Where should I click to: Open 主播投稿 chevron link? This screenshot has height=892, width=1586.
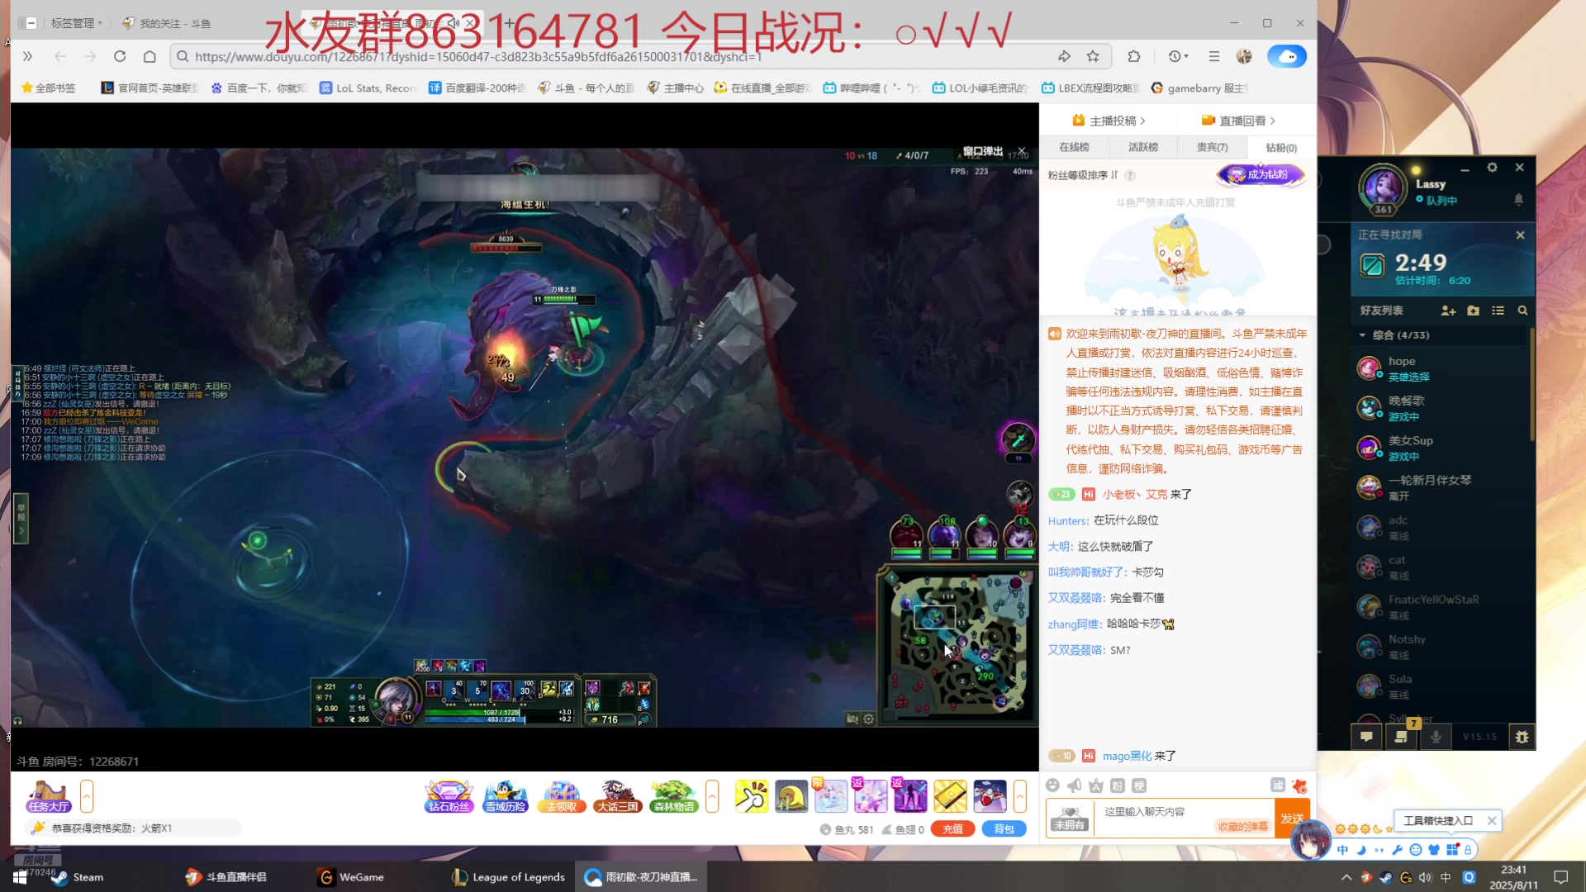[x=1109, y=121]
